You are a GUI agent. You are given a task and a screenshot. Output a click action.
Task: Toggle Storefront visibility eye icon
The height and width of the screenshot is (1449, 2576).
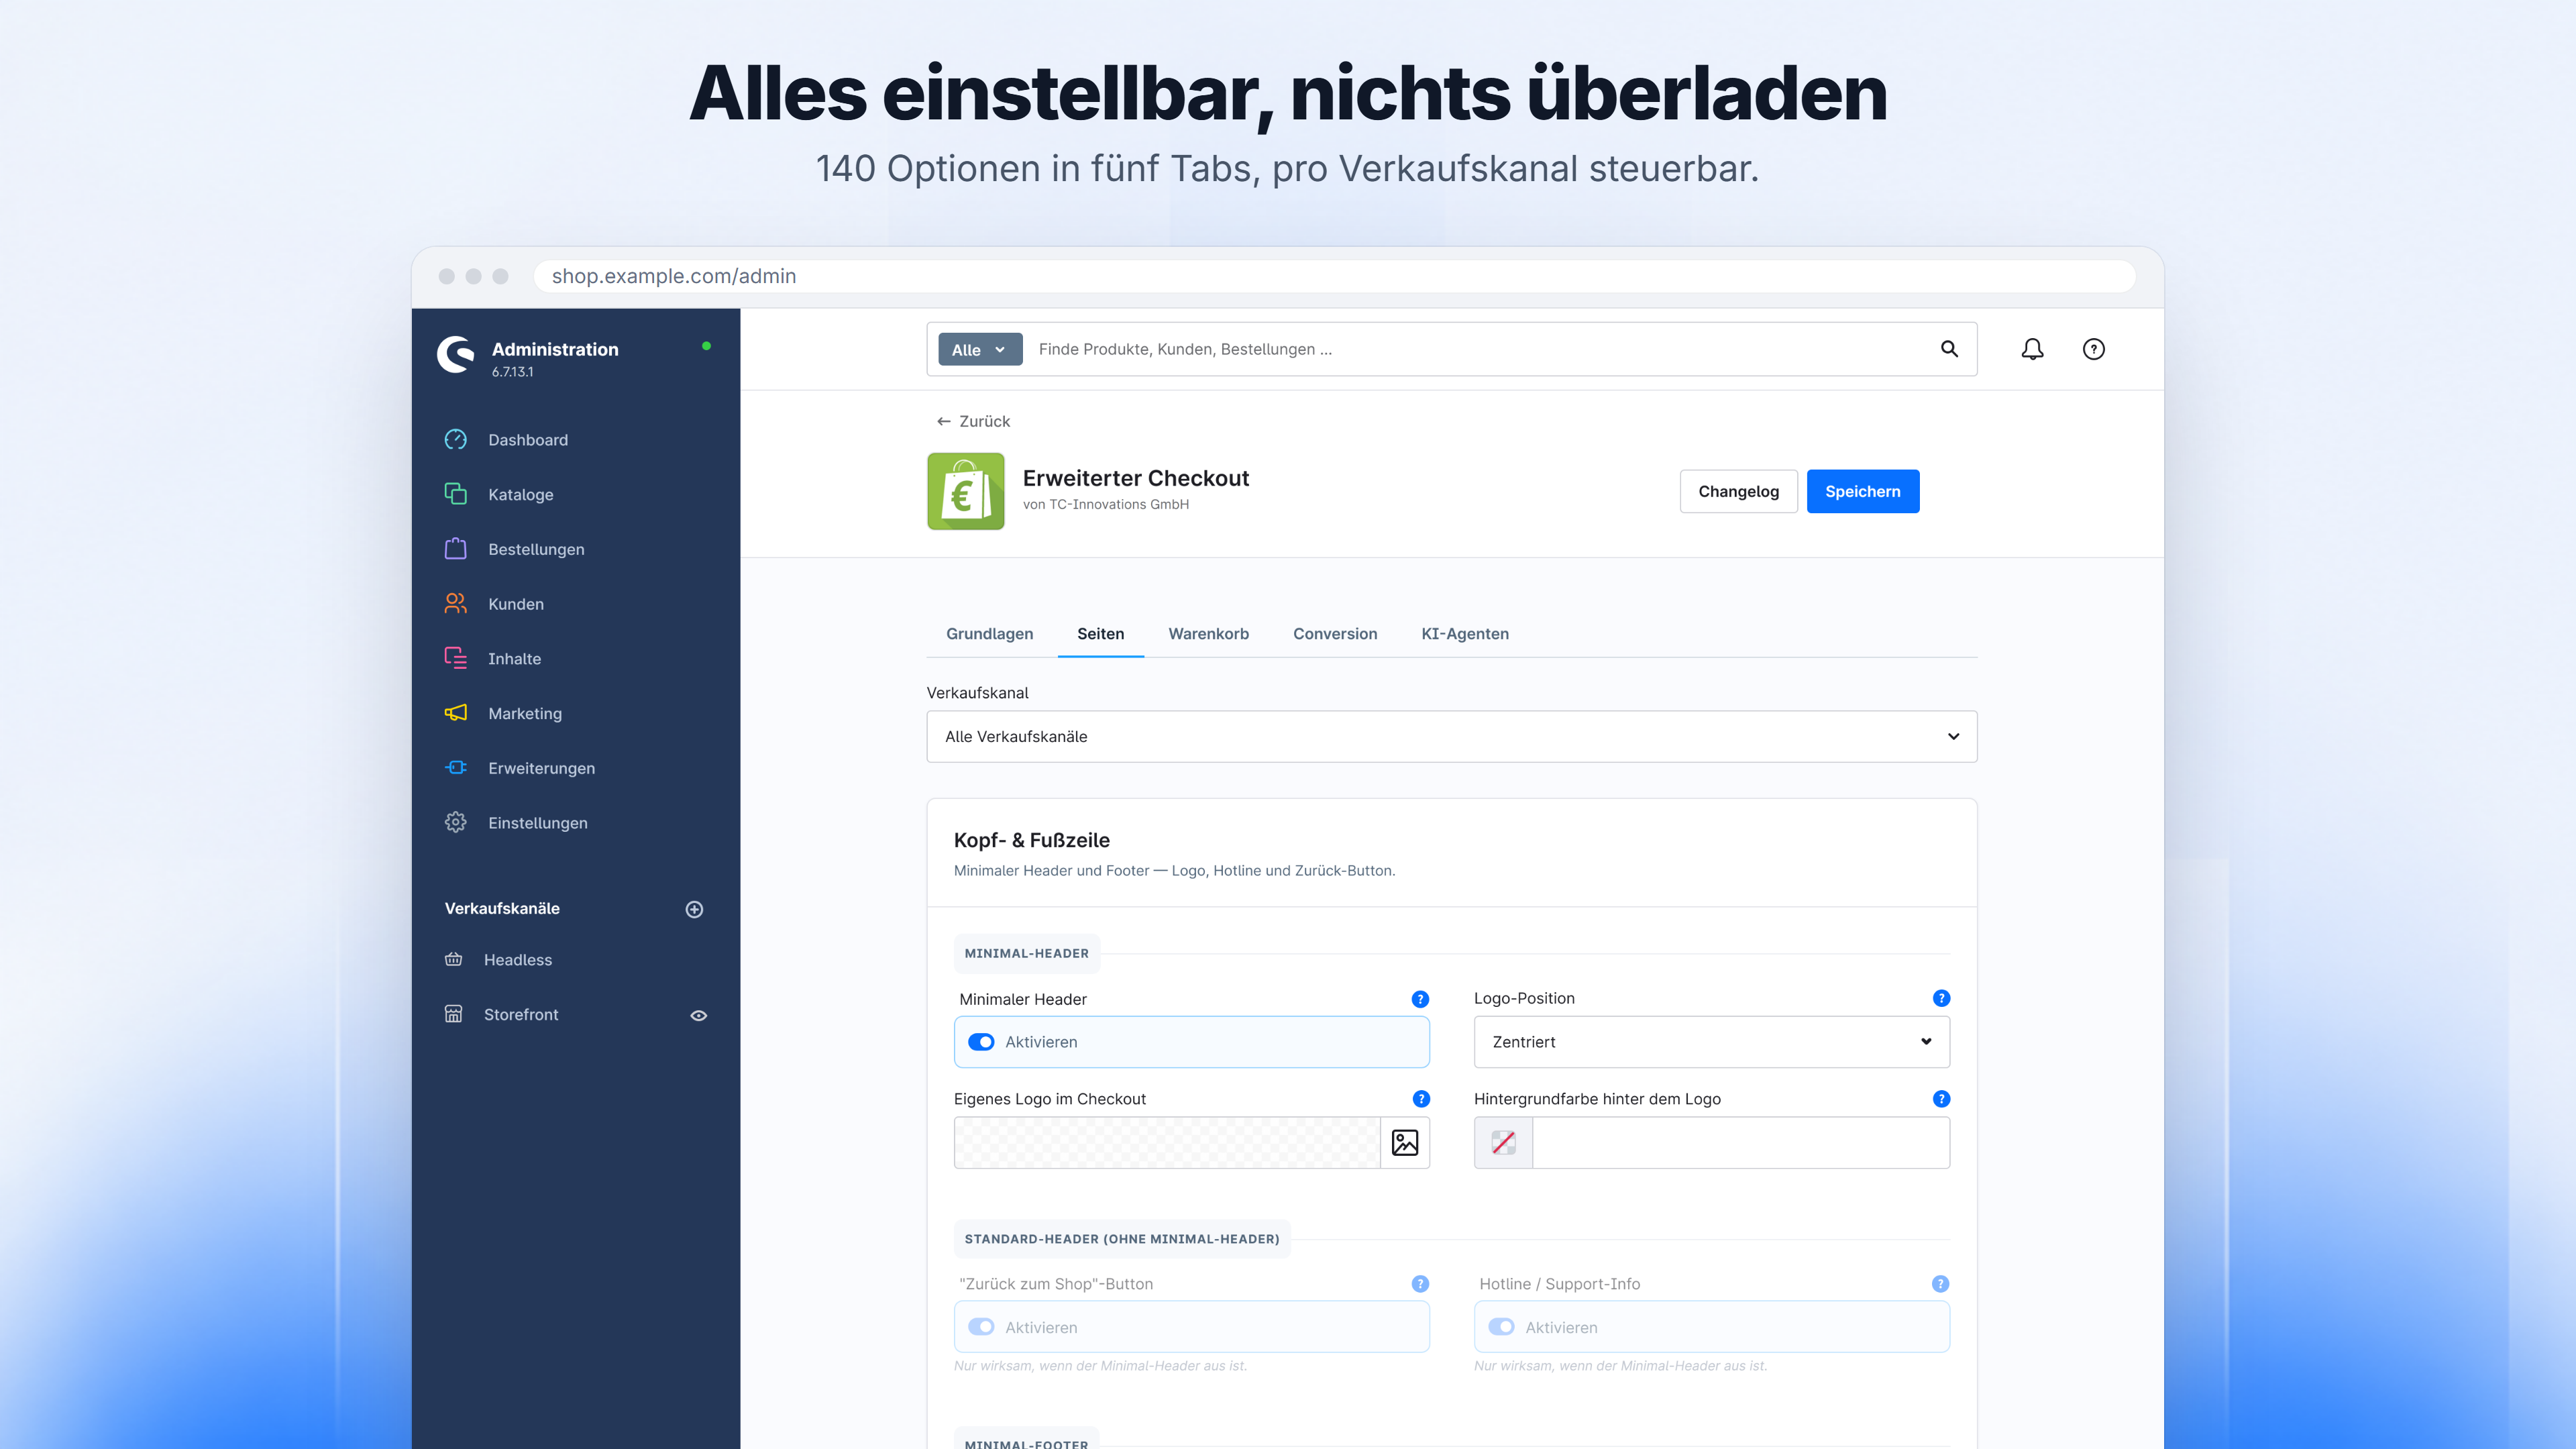point(699,1015)
